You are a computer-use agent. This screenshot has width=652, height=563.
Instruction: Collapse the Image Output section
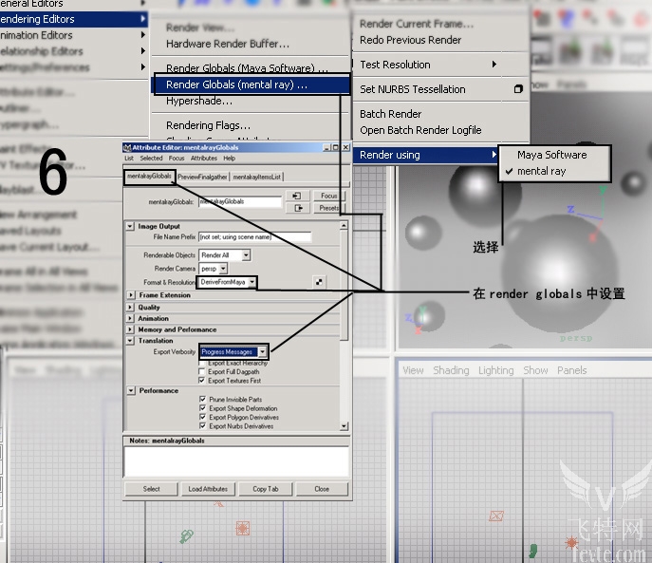point(131,226)
